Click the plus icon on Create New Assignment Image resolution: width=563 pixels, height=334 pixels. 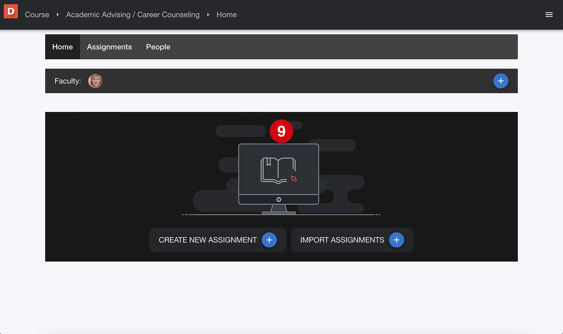pyautogui.click(x=269, y=240)
